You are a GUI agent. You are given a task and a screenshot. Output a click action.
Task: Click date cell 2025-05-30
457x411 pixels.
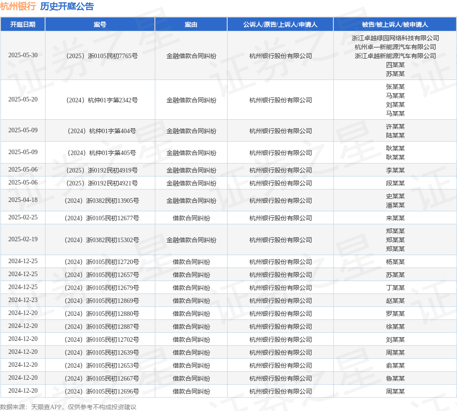click(x=23, y=55)
